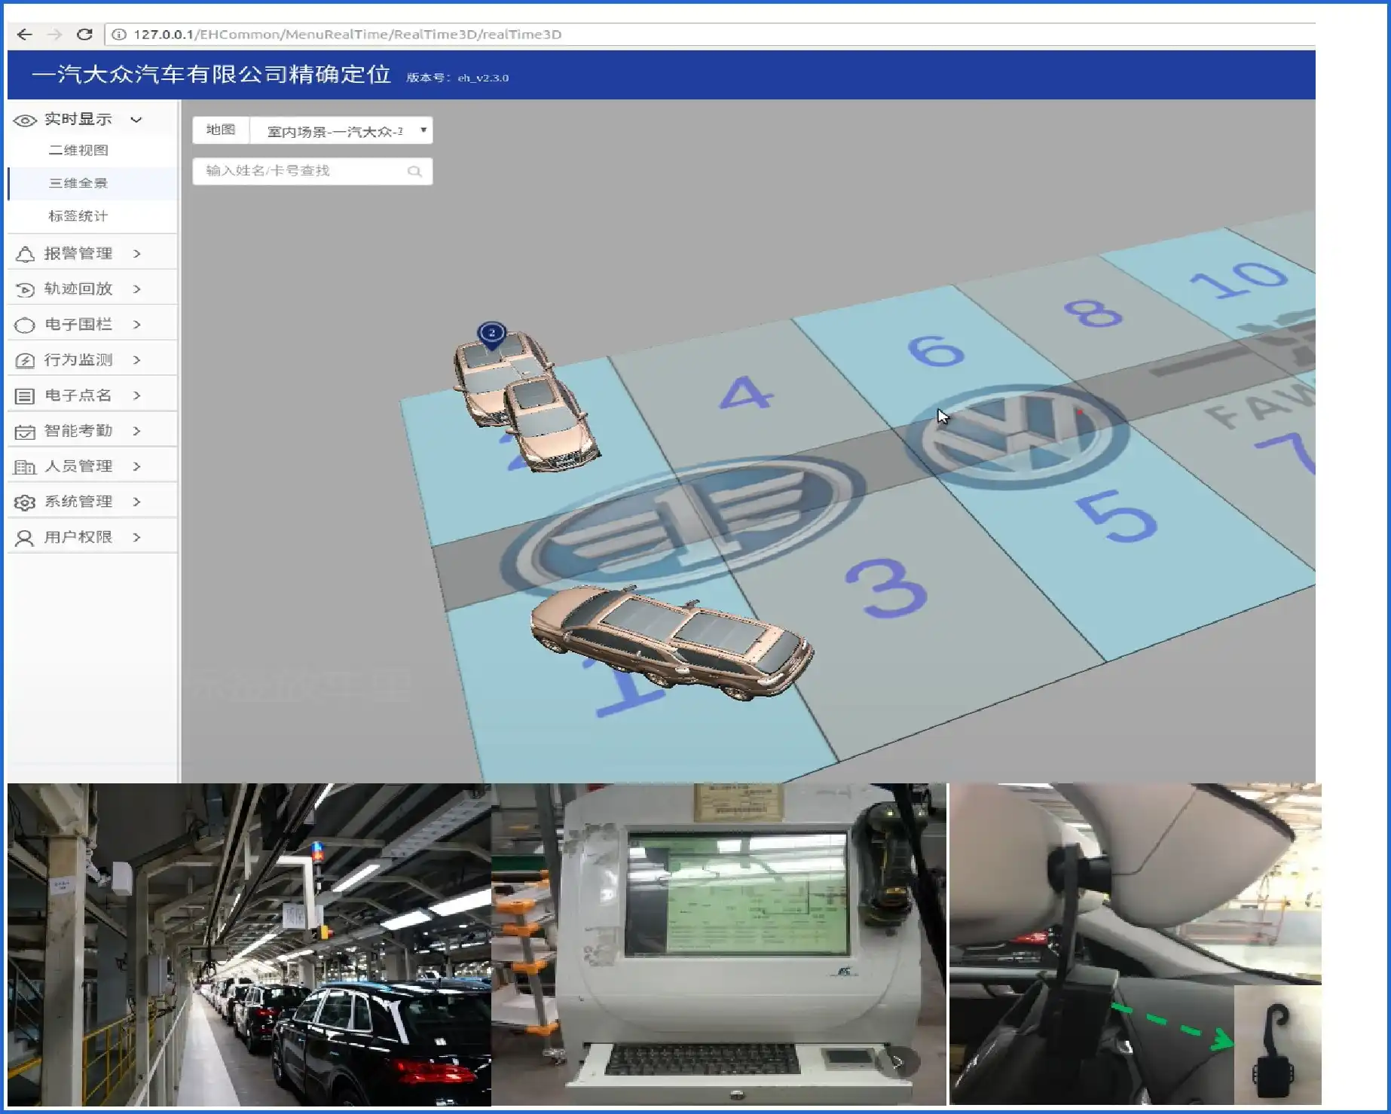Screen dimensions: 1391x1114
Task: Click the eye icon beside 实时显示
Action: click(x=25, y=121)
